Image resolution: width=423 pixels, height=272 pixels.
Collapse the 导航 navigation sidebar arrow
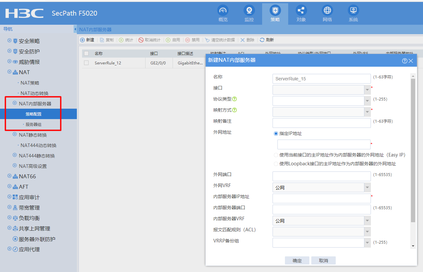tap(75, 29)
